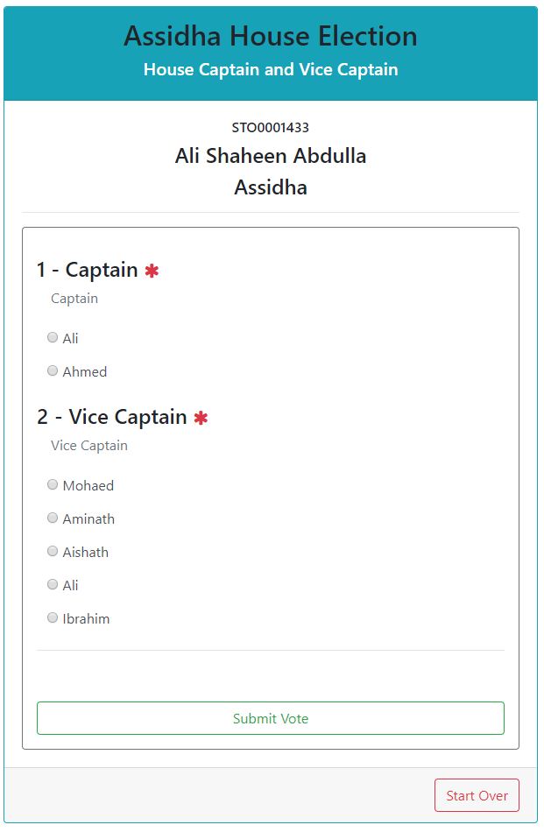Click the red asterisk beside Vice Captain
This screenshot has width=544, height=832.
coord(201,418)
